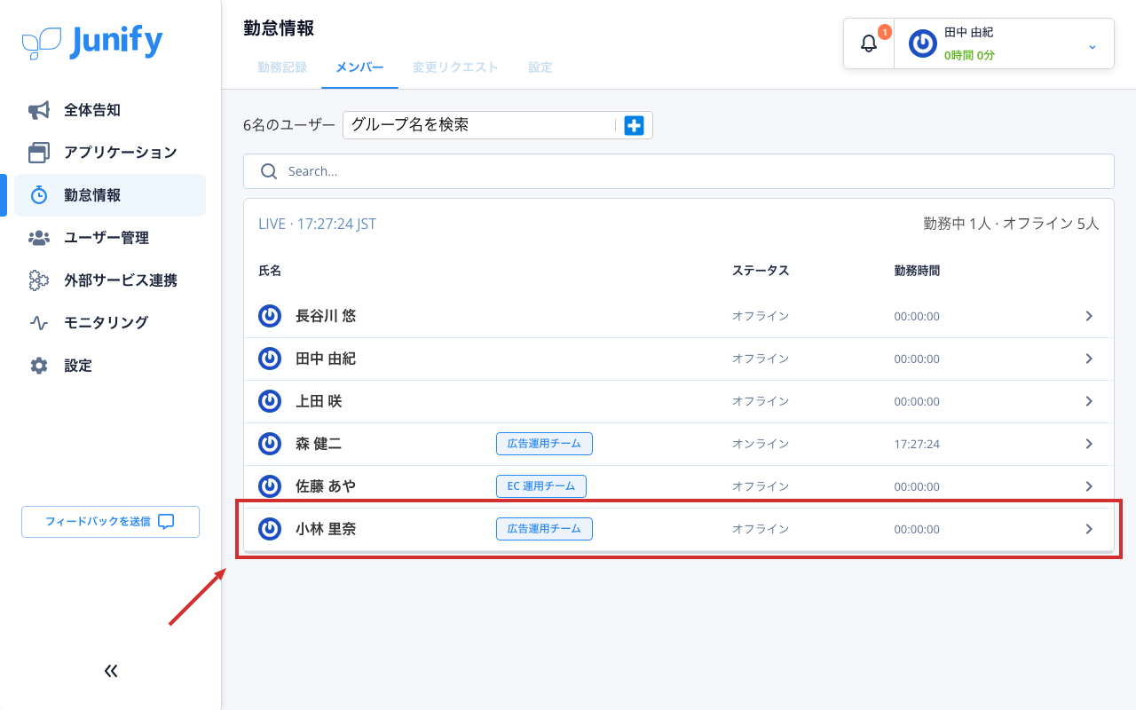Click the Junify logo
Viewport: 1136px width, 710px height.
[92, 42]
